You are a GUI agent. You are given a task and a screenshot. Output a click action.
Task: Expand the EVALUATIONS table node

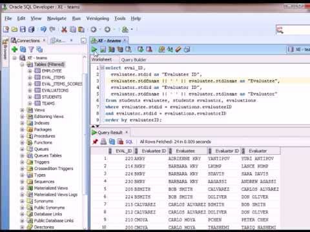click(x=30, y=90)
